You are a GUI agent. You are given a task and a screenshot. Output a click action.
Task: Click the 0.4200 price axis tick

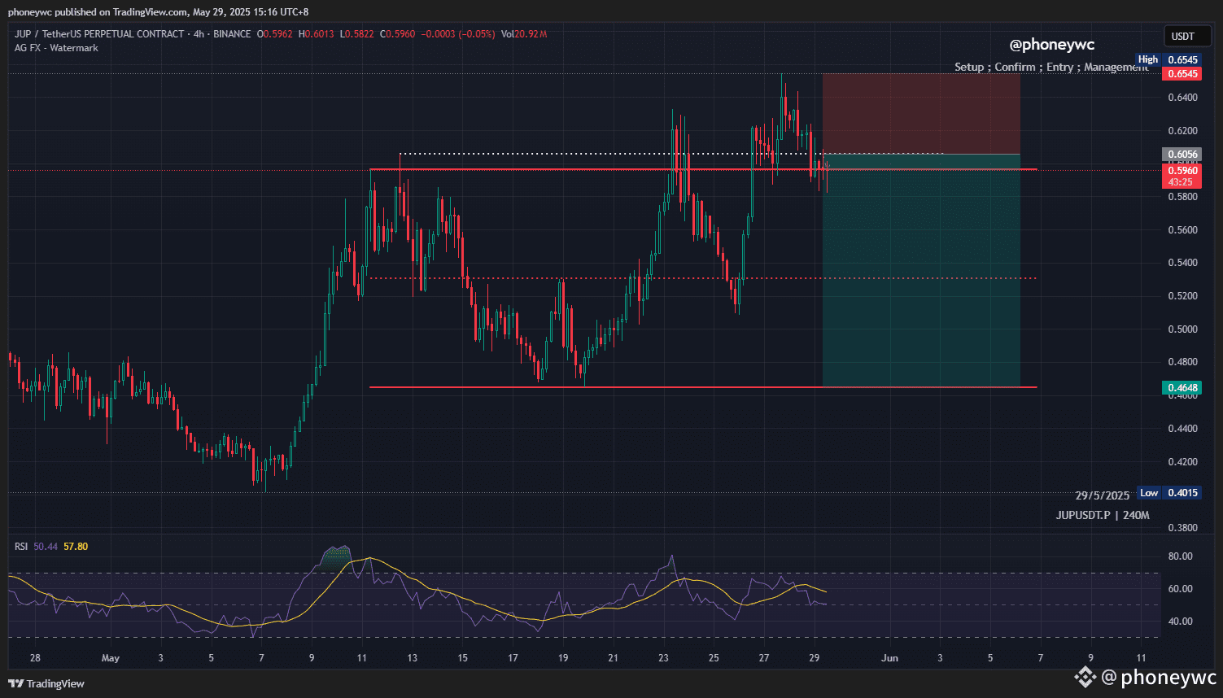pos(1182,462)
